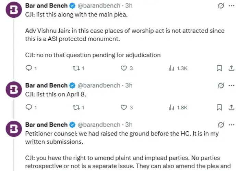Reply to the 'list this on April 8' tweet
This screenshot has height=171, width=240.
tap(31, 107)
